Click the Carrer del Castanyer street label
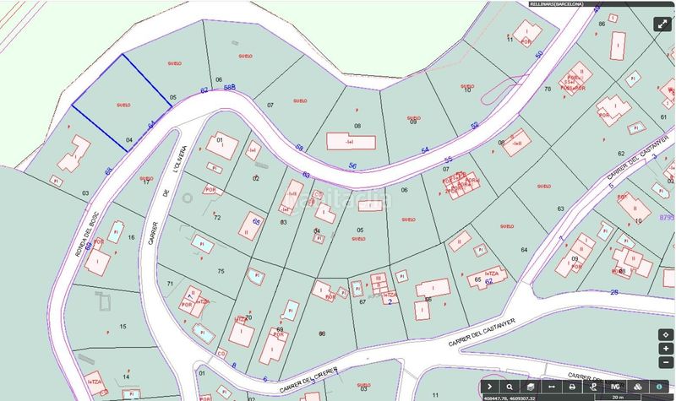This screenshot has height=401, width=676. pyautogui.click(x=482, y=333)
